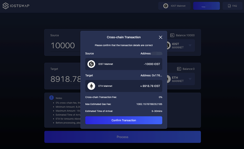Click the target amount field showing 8918.78
244x149 pixels.
(x=66, y=79)
